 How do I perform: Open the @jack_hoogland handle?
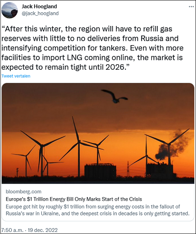tap(40, 13)
